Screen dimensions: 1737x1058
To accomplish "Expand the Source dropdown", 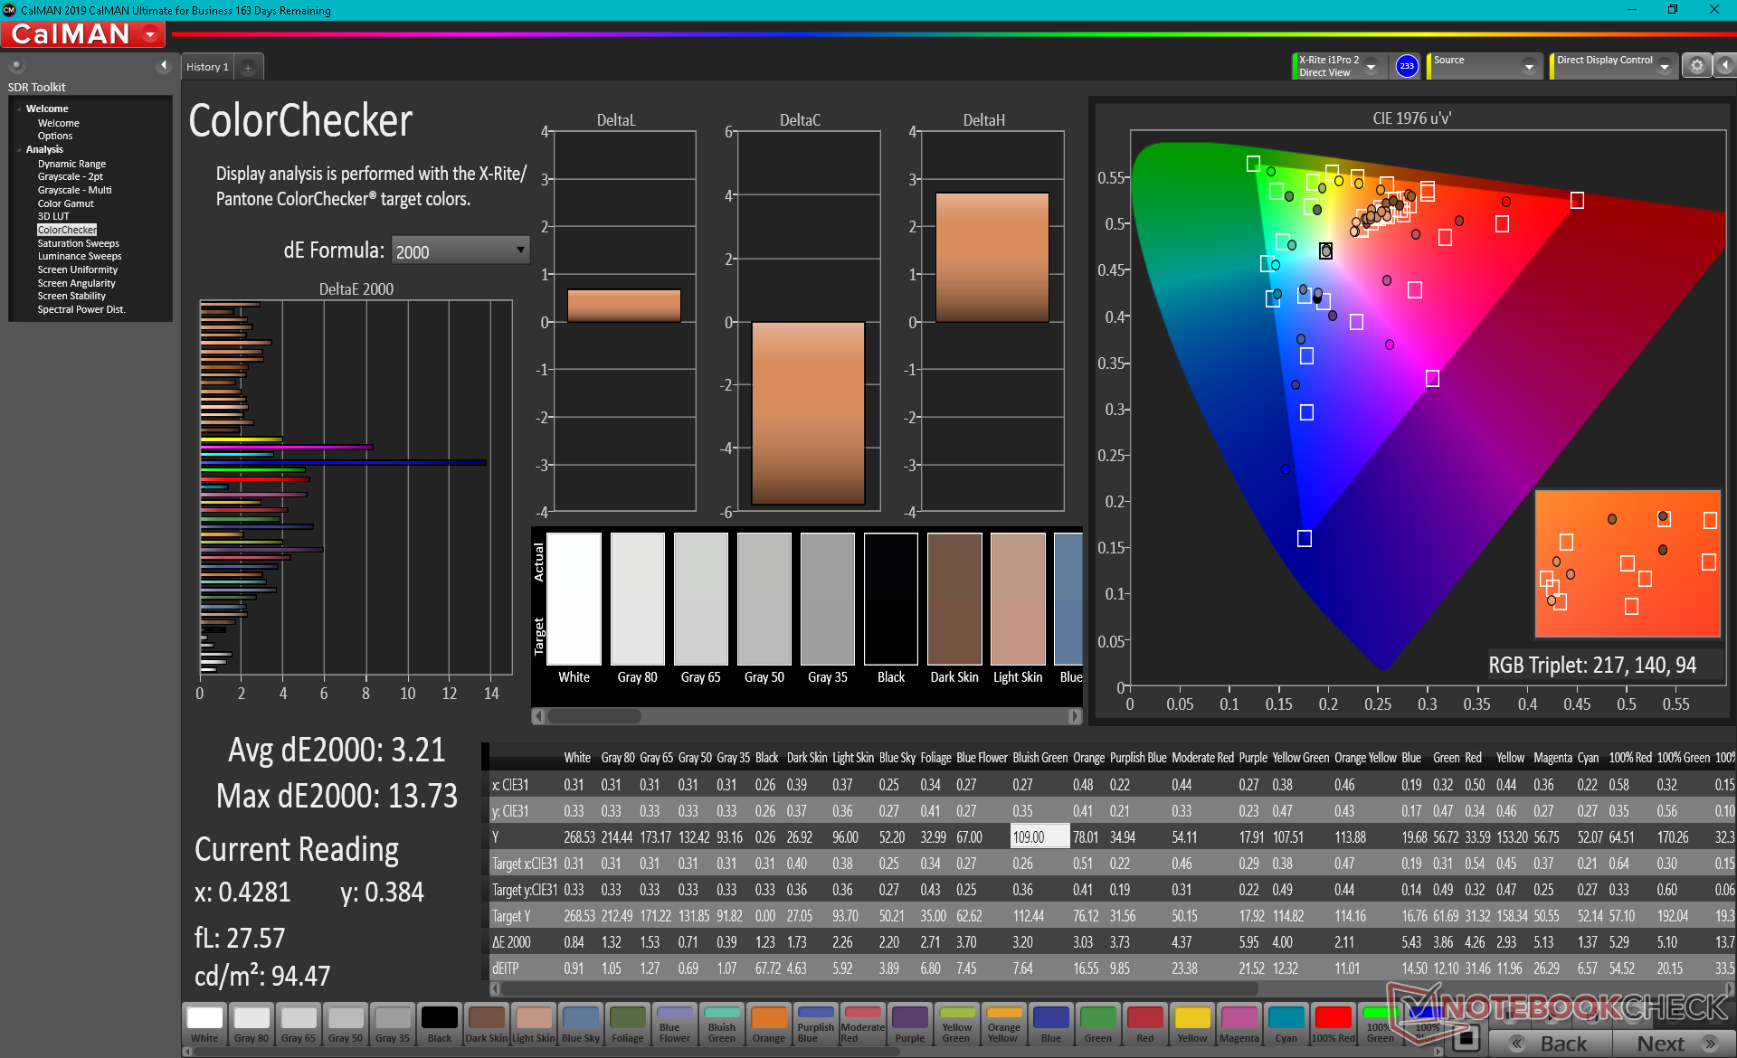I will (x=1528, y=66).
